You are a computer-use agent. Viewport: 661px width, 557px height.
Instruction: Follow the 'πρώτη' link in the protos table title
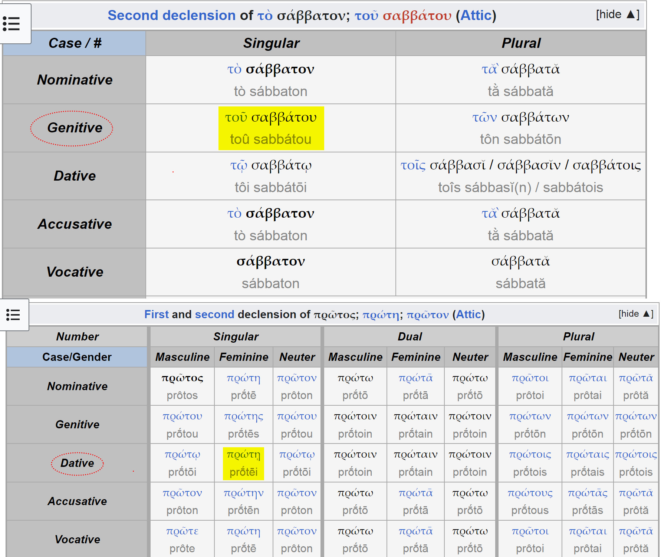(x=381, y=315)
